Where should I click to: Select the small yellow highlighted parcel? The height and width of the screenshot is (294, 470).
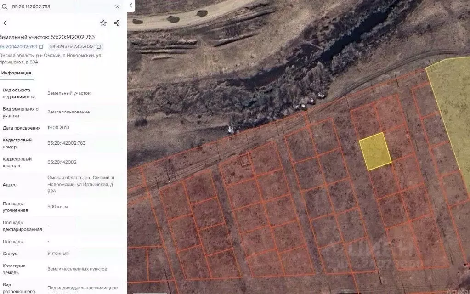pos(375,151)
